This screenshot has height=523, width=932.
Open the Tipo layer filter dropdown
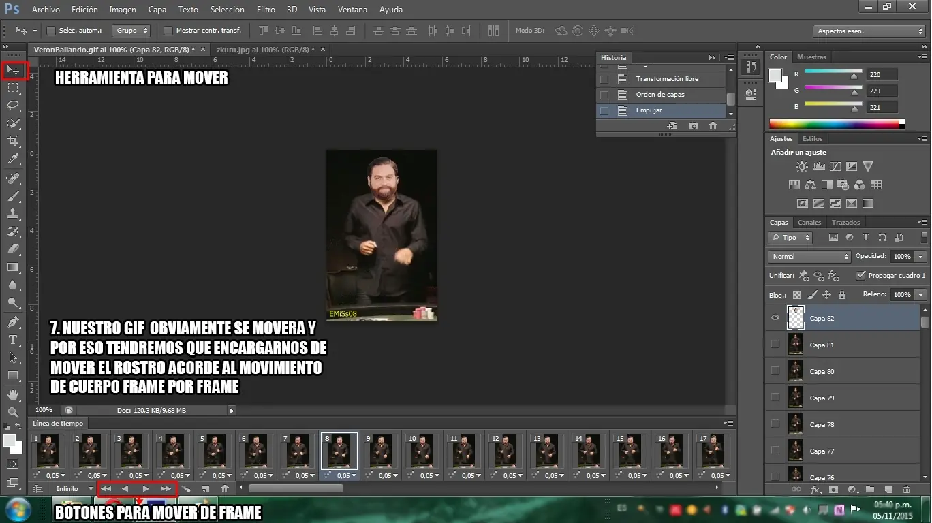pos(790,238)
